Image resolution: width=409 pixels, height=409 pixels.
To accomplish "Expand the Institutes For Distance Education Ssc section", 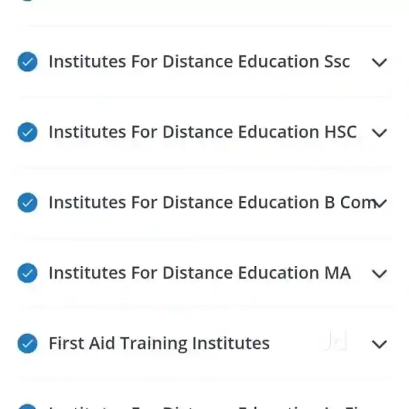I will click(379, 63).
